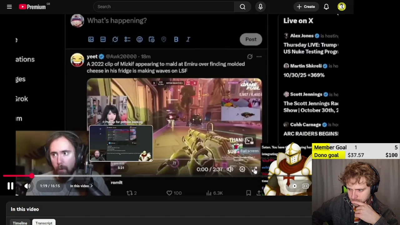400x225 pixels.
Task: Start voice search with microphone icon
Action: point(261,7)
